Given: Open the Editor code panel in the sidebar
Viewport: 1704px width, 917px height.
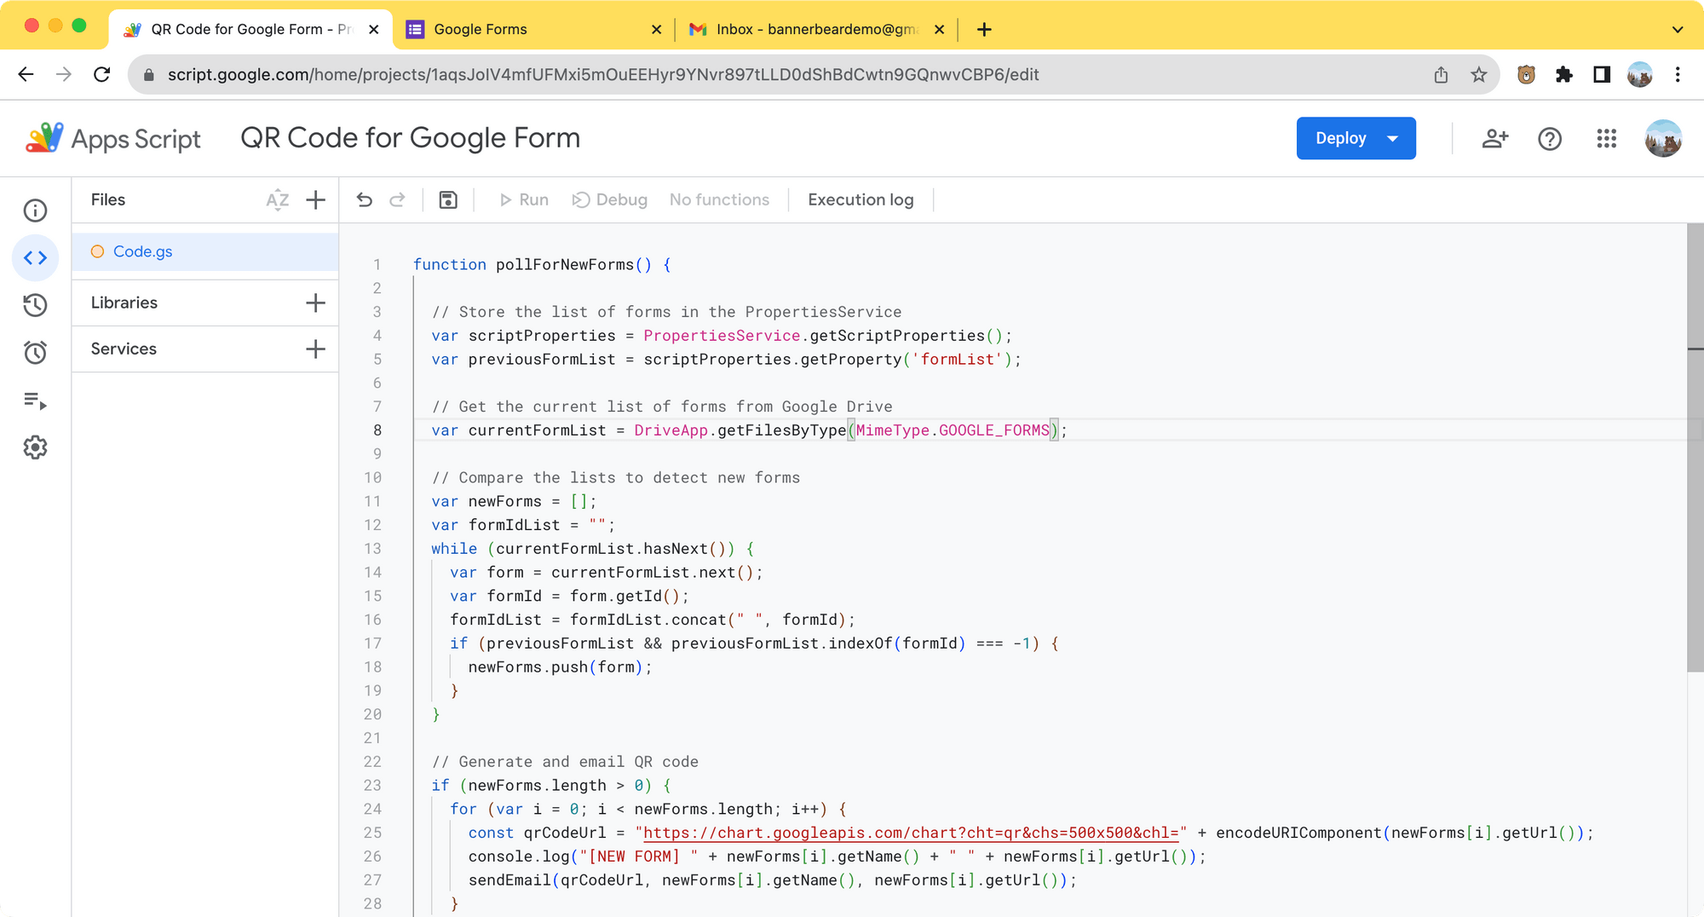Looking at the screenshot, I should (35, 257).
